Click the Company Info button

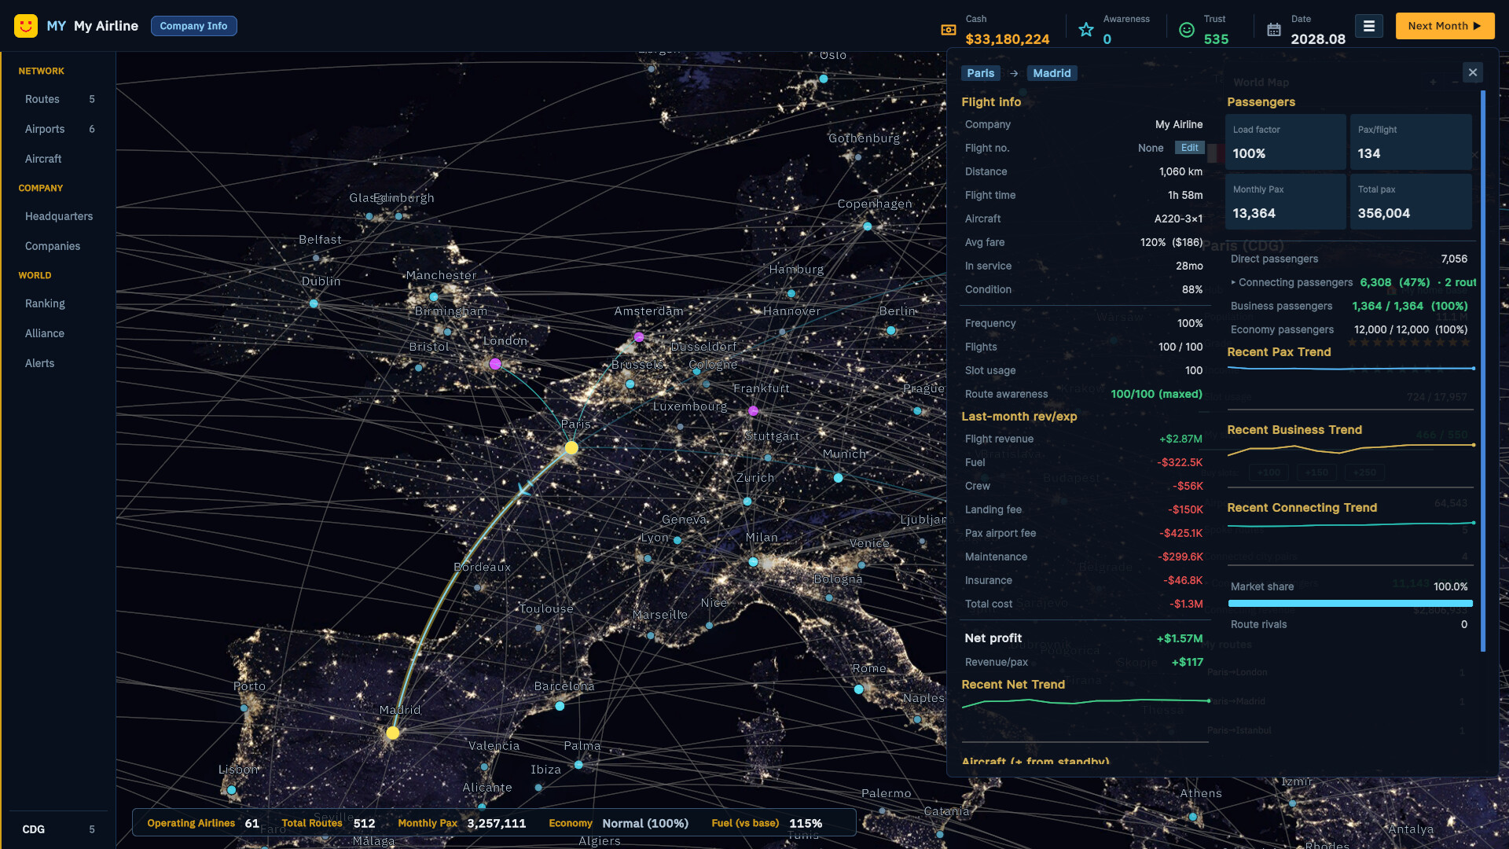point(193,26)
